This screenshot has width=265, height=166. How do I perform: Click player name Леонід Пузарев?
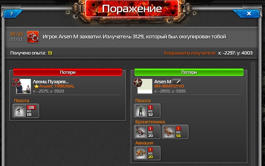tap(51, 82)
